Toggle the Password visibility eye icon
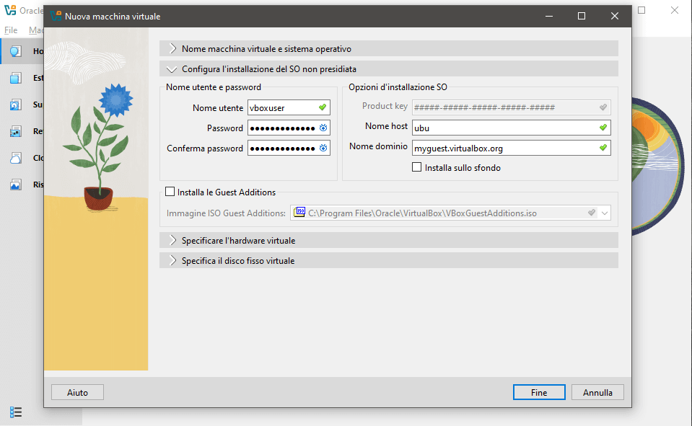The image size is (692, 426). click(323, 128)
